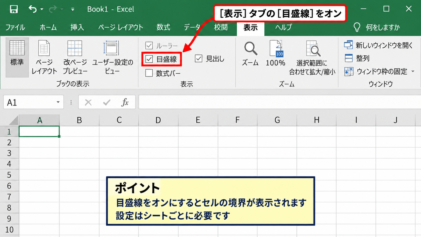
Task: Select row 7 header
Action: (9, 197)
